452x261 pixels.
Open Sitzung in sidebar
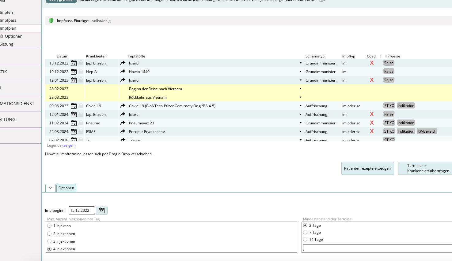coord(6,44)
